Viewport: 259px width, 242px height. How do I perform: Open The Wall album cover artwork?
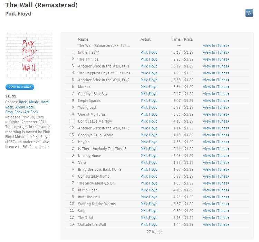29,56
